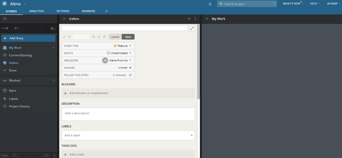Toggle the Follow This Story checkbox

point(130,75)
